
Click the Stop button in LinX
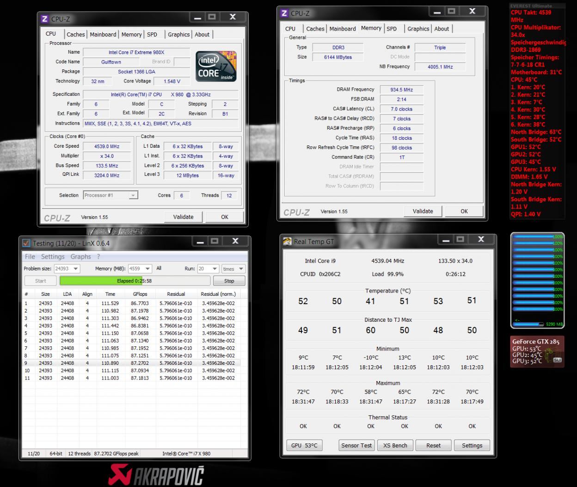coord(229,281)
